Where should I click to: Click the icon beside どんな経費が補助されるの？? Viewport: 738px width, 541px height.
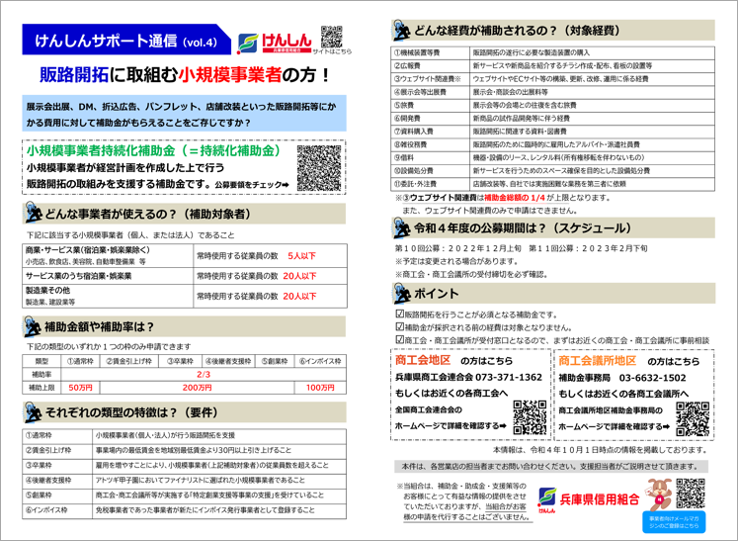(401, 30)
